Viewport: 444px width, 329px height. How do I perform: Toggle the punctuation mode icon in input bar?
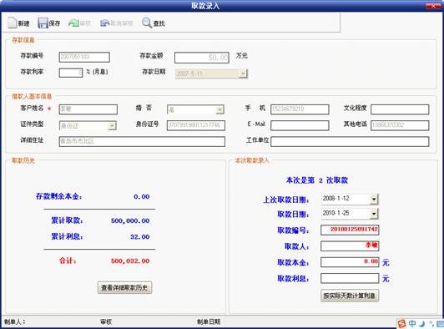[x=431, y=323]
